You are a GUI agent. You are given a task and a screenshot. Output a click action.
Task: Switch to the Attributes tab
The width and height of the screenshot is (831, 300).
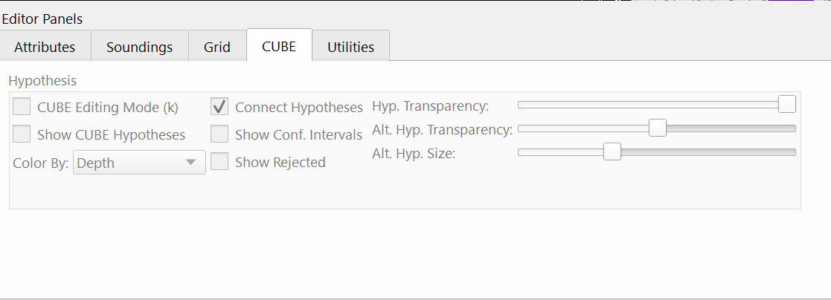[45, 47]
